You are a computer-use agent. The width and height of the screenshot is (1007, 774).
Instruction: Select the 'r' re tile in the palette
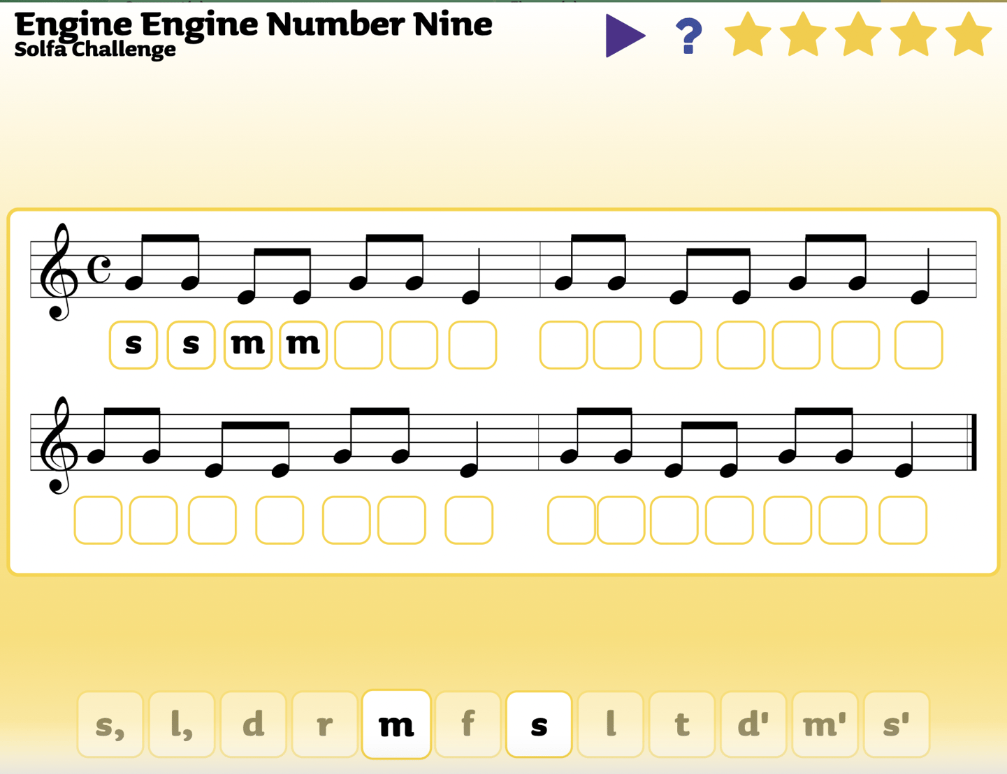324,725
